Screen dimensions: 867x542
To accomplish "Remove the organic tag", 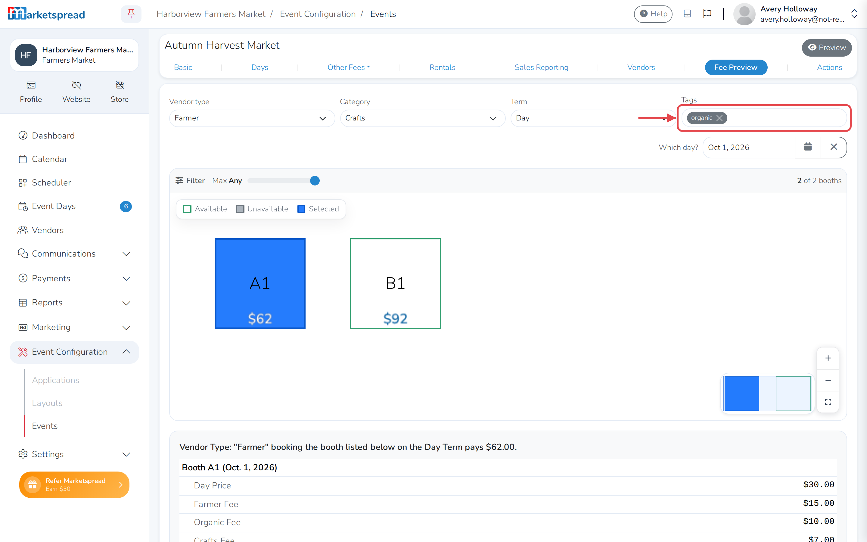I will point(719,118).
